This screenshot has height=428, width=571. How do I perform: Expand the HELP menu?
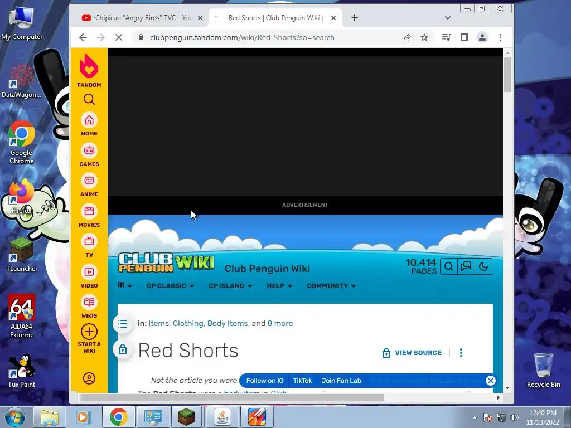pyautogui.click(x=279, y=286)
